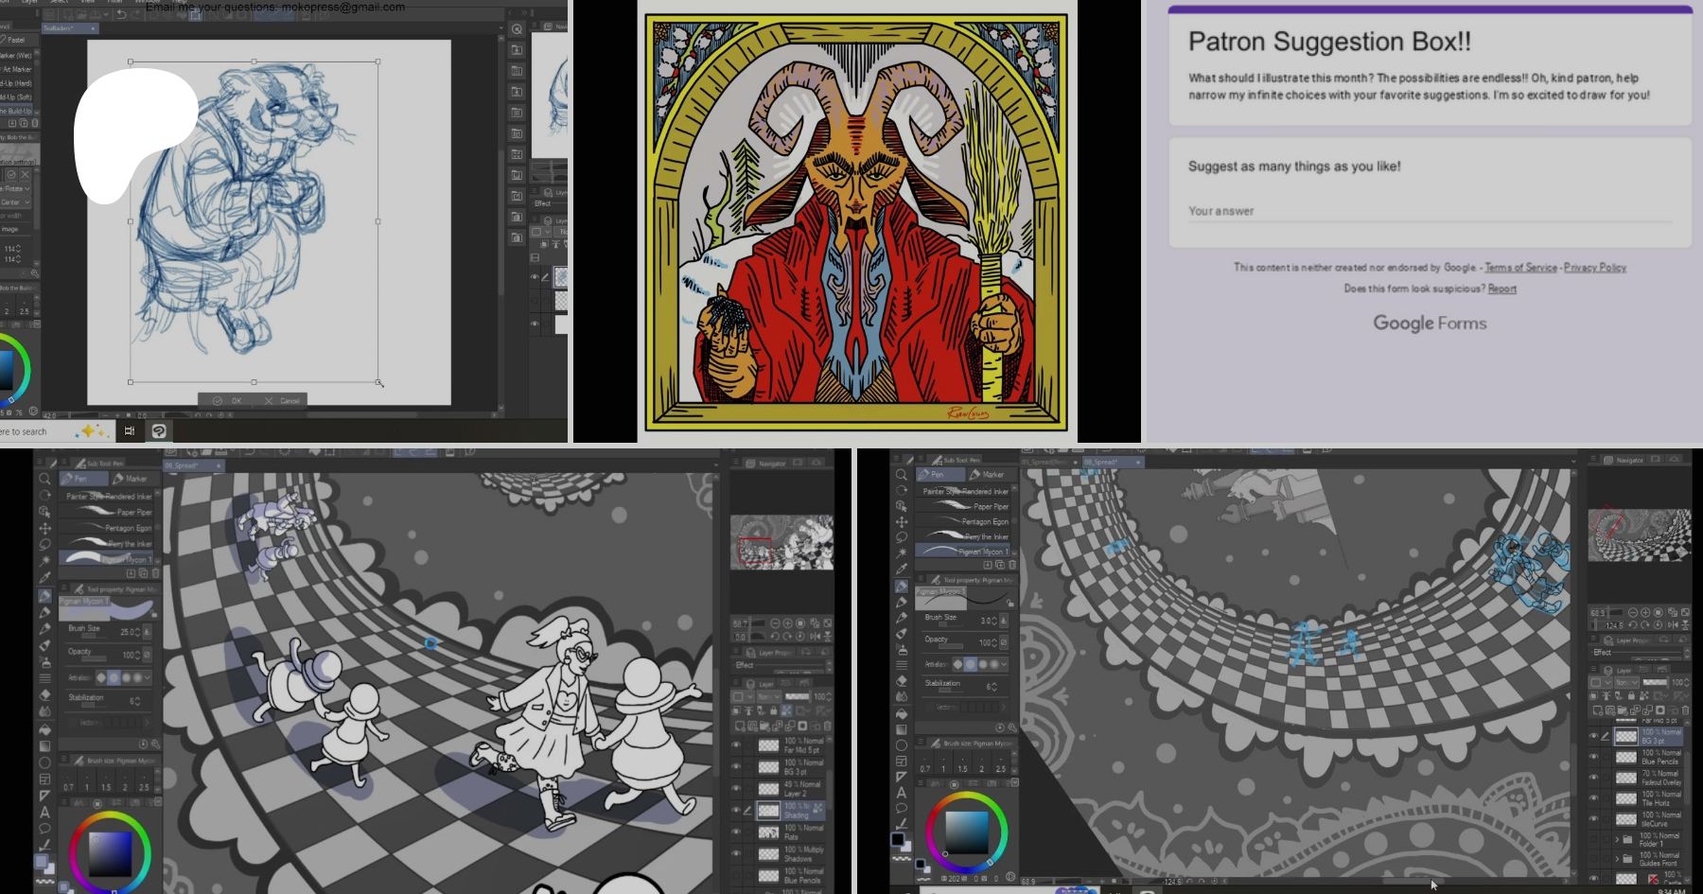Viewport: 1703px width, 894px height.
Task: Click flip horizontal icon beside the -124.6 rotation
Action: (1673, 625)
